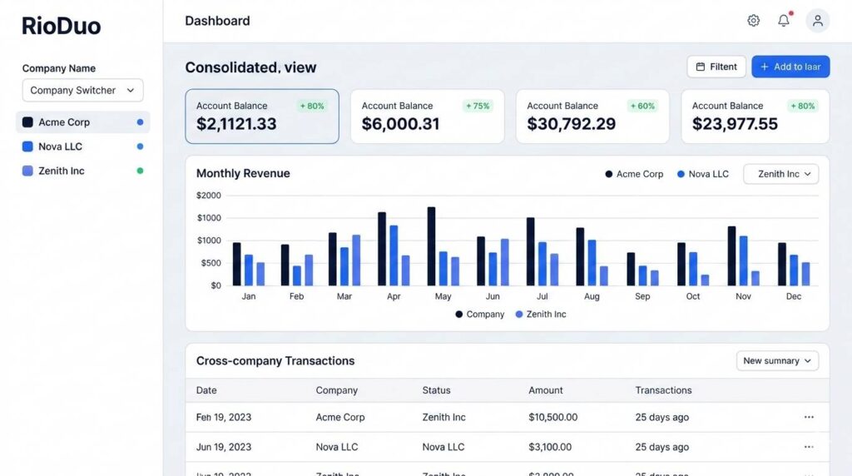Image resolution: width=852 pixels, height=476 pixels.
Task: Toggle Zenith Inc series in bottom legend
Action: click(540, 315)
